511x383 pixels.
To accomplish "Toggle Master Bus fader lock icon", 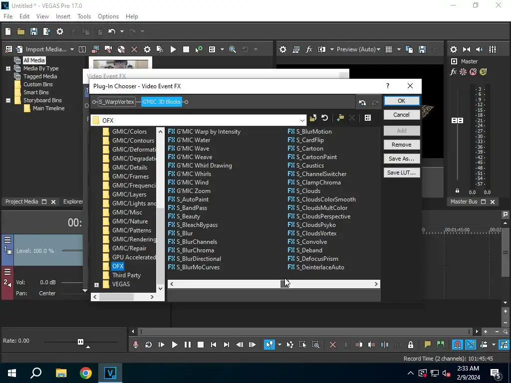I will click(x=457, y=191).
